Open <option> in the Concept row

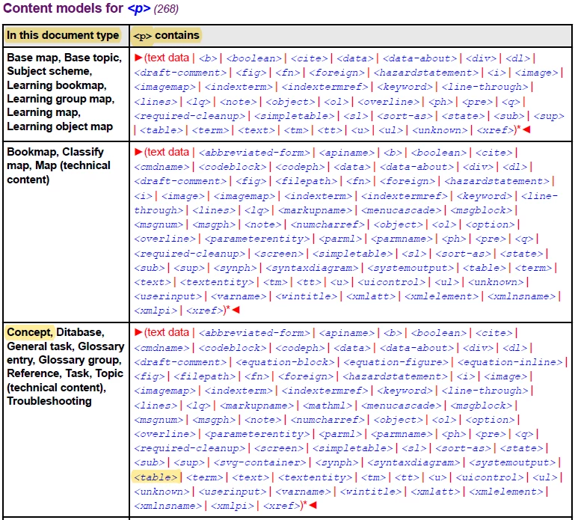pyautogui.click(x=490, y=420)
